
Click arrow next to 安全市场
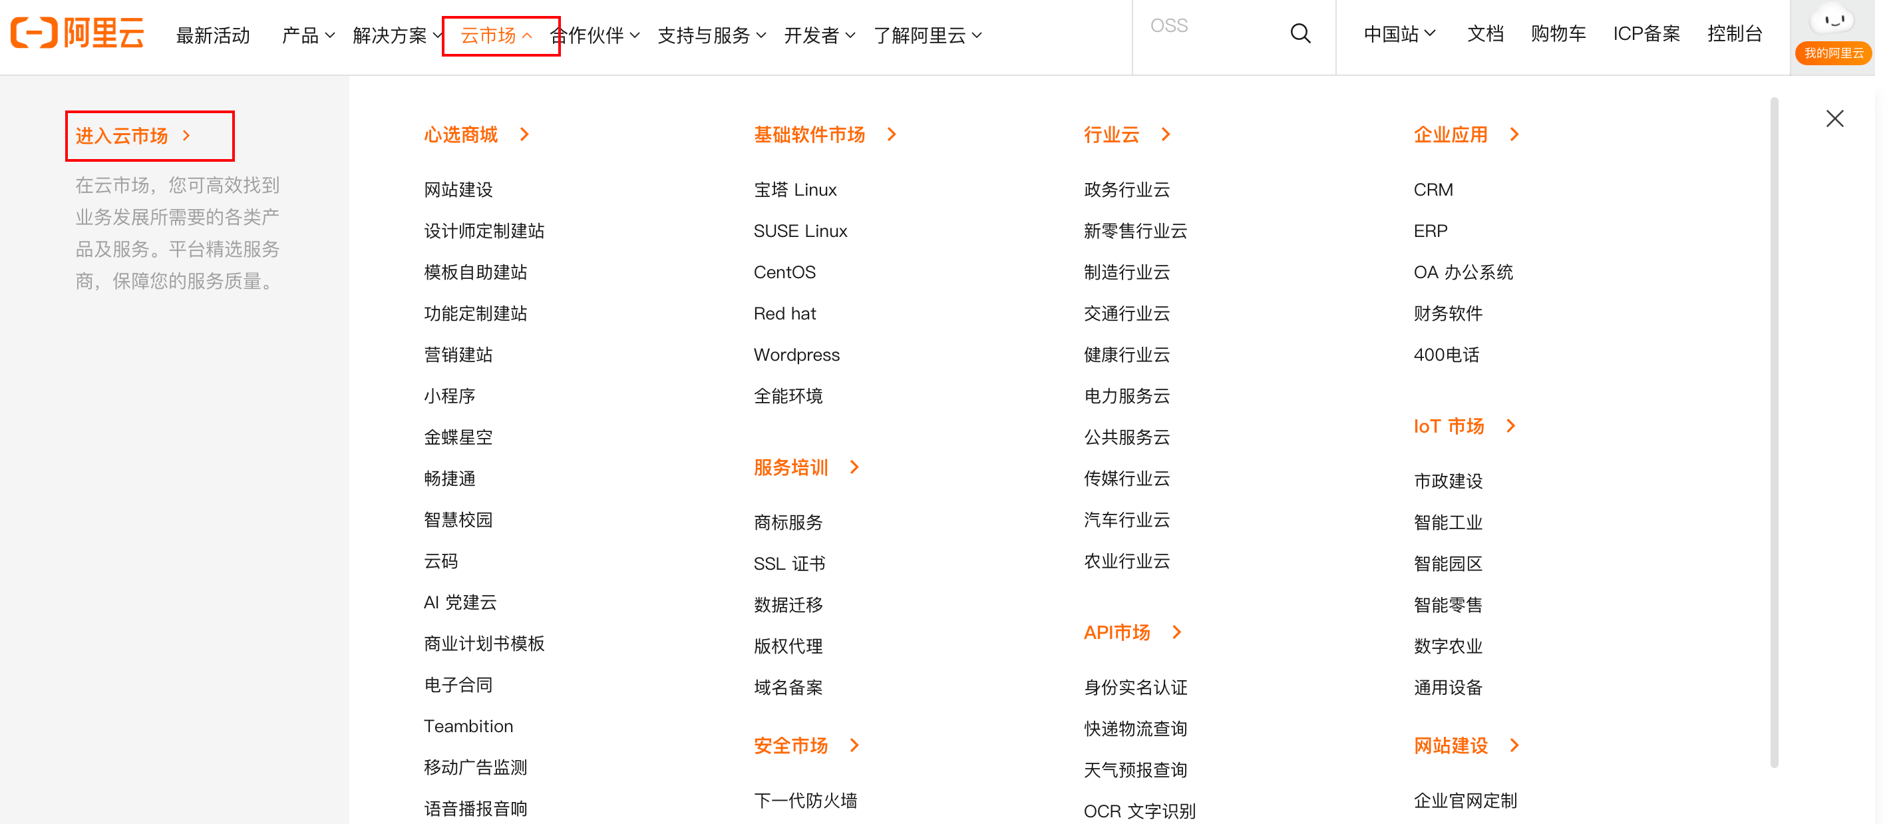coord(854,745)
